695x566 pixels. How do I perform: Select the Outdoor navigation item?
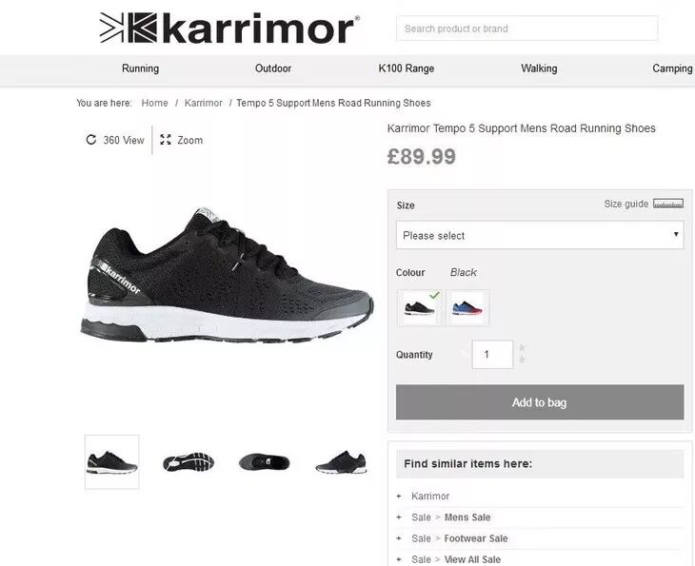click(273, 68)
